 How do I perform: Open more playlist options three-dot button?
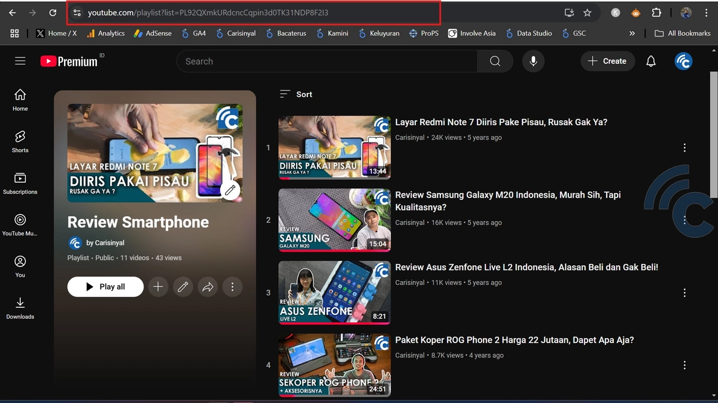pyautogui.click(x=232, y=287)
